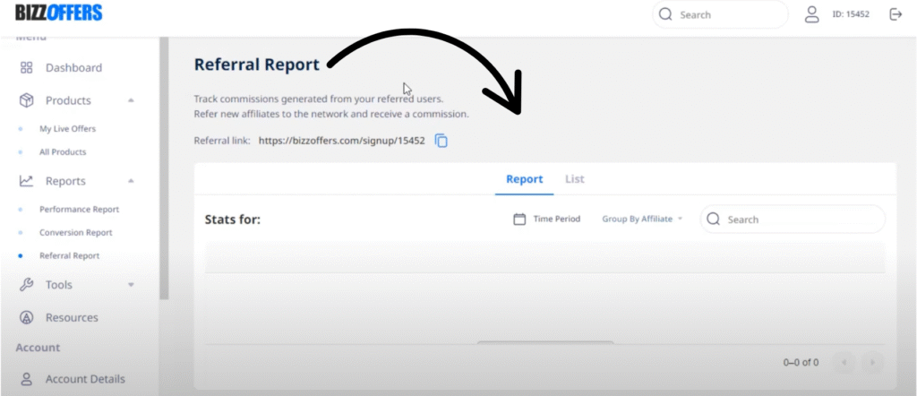Expand the Tools menu arrow
The width and height of the screenshot is (917, 396).
(131, 285)
